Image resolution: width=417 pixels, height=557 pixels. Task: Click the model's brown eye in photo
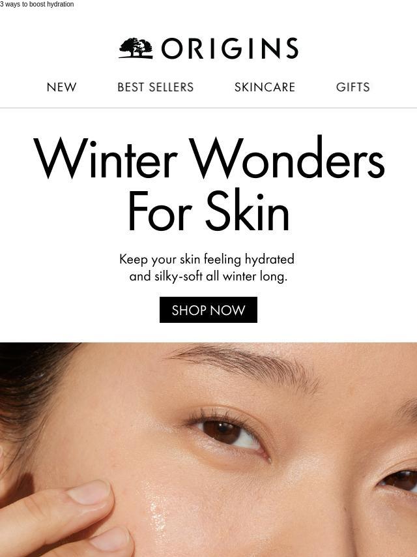[x=223, y=432]
